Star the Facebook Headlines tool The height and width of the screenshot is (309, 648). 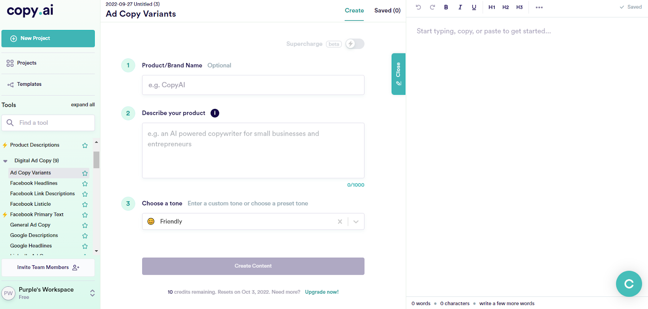pos(85,184)
